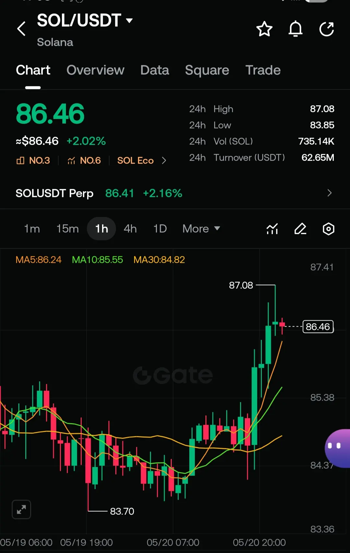Open SOLUSDT Perp row chevron
Image resolution: width=350 pixels, height=553 pixels.
pyautogui.click(x=329, y=193)
